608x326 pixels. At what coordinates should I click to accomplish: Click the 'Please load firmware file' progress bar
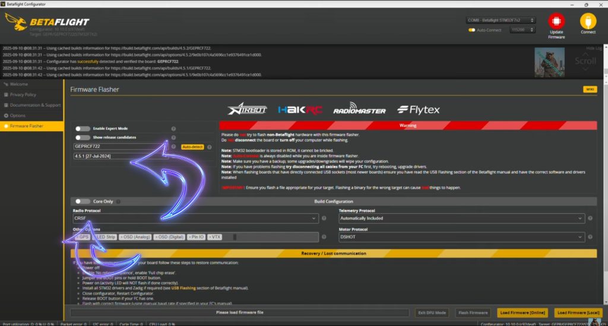(x=240, y=312)
